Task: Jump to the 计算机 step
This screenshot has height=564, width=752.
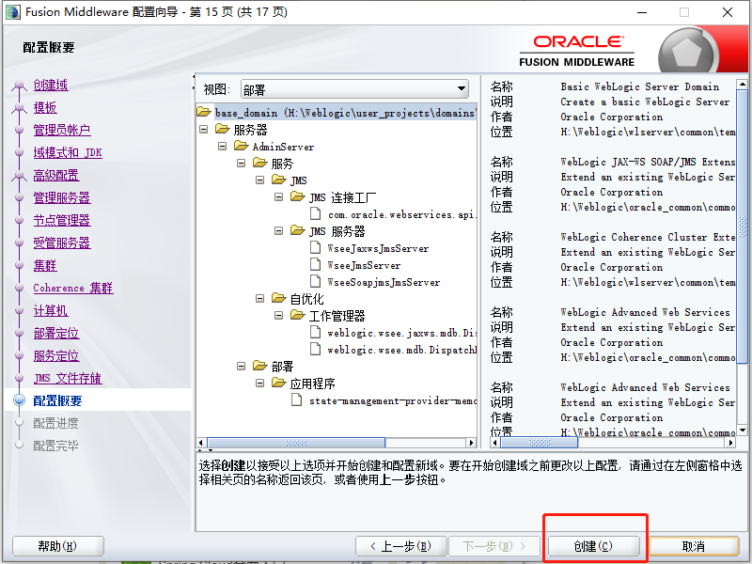Action: coord(51,310)
